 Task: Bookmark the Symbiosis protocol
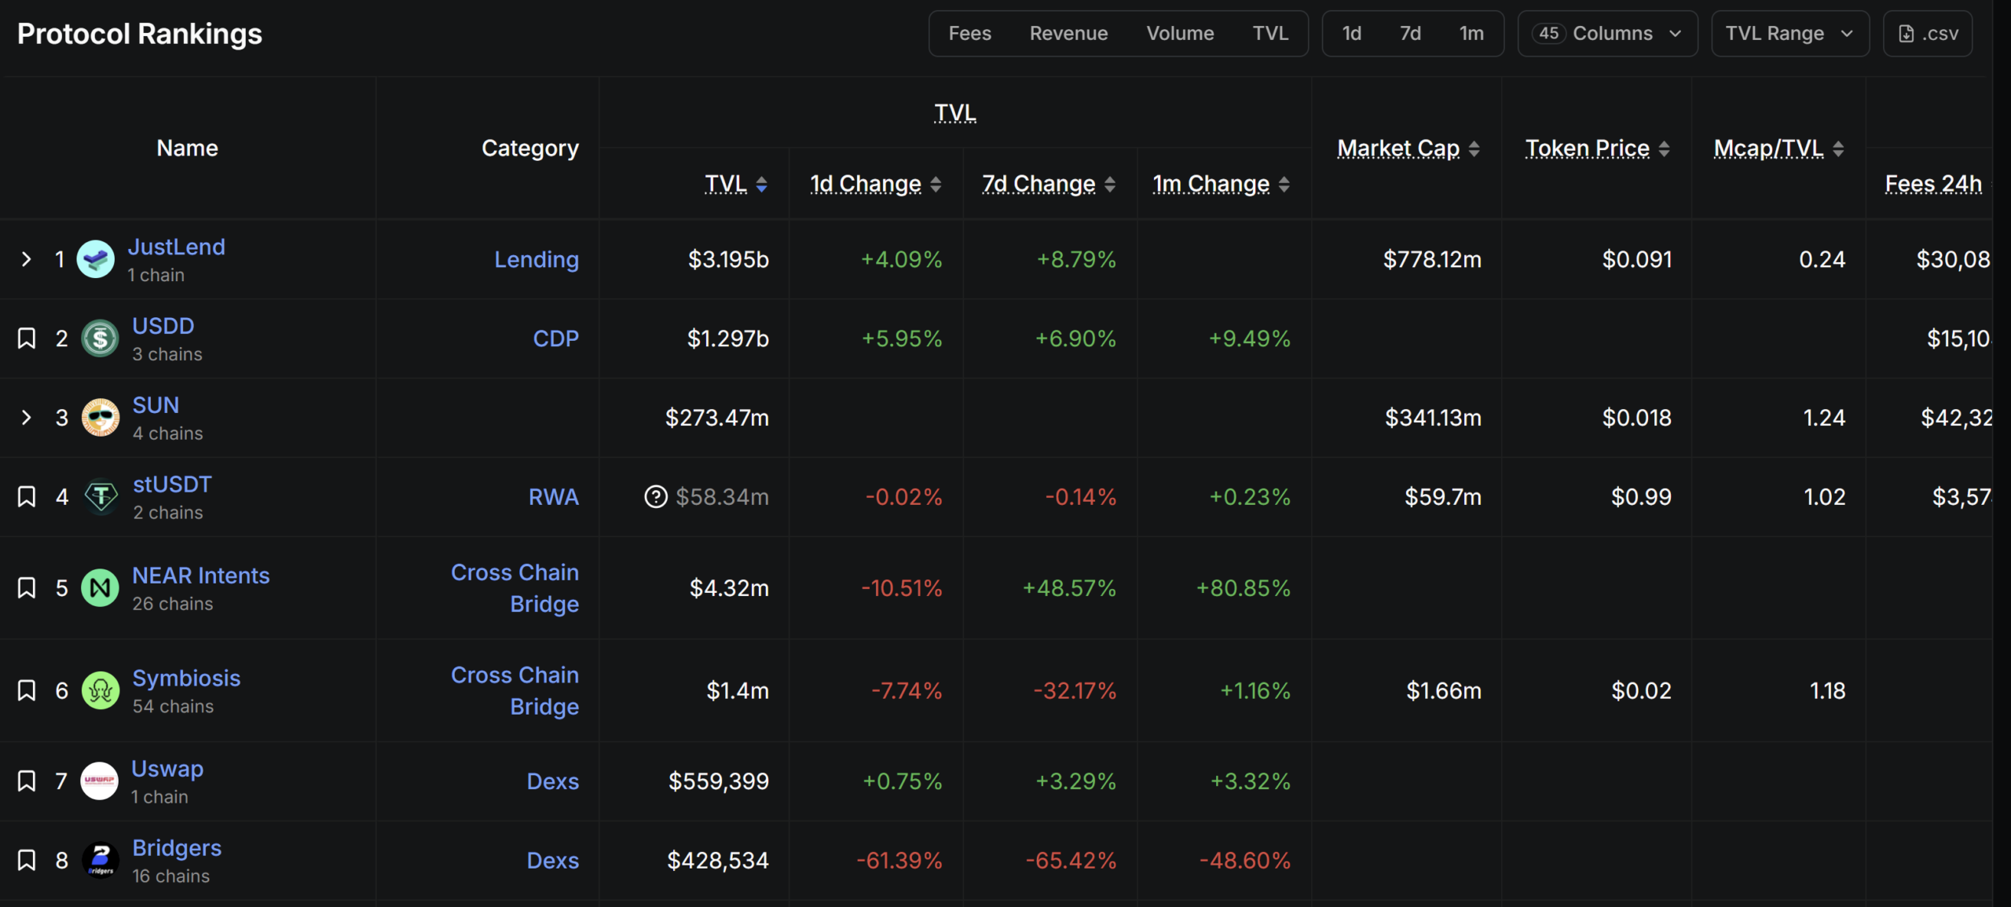(27, 691)
